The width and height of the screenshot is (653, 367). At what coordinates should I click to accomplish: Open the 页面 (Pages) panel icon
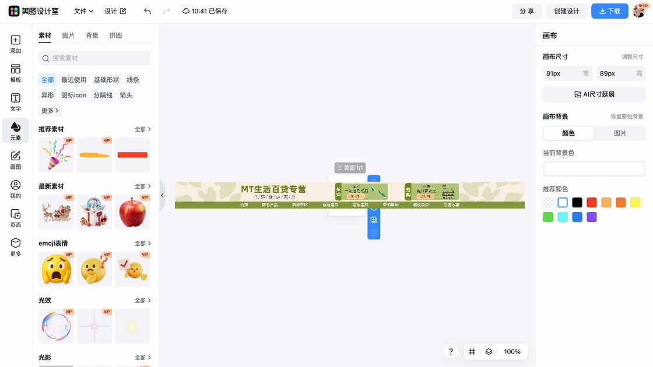click(15, 217)
